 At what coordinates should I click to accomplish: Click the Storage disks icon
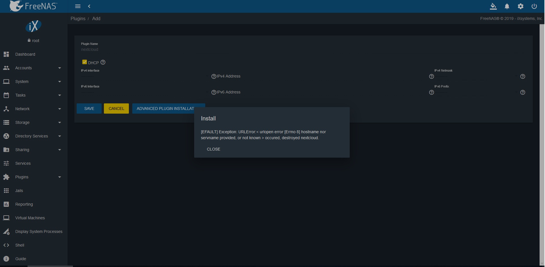click(x=6, y=122)
